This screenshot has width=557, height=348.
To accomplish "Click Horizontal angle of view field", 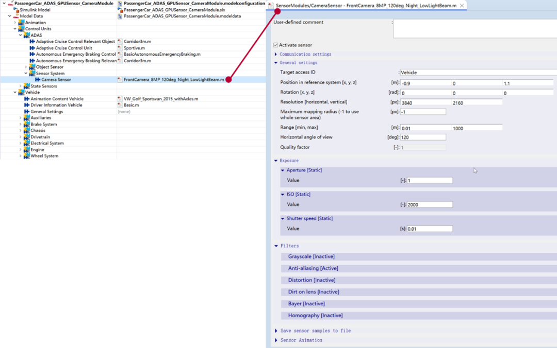I will tap(423, 137).
